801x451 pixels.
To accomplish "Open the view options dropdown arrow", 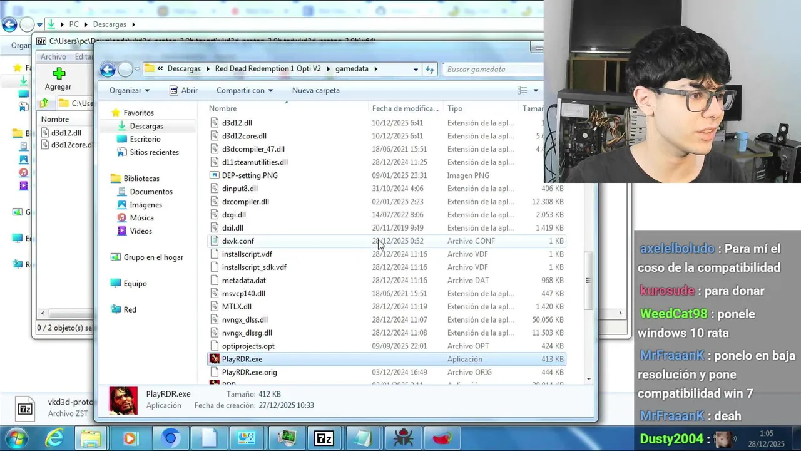I will (x=536, y=90).
